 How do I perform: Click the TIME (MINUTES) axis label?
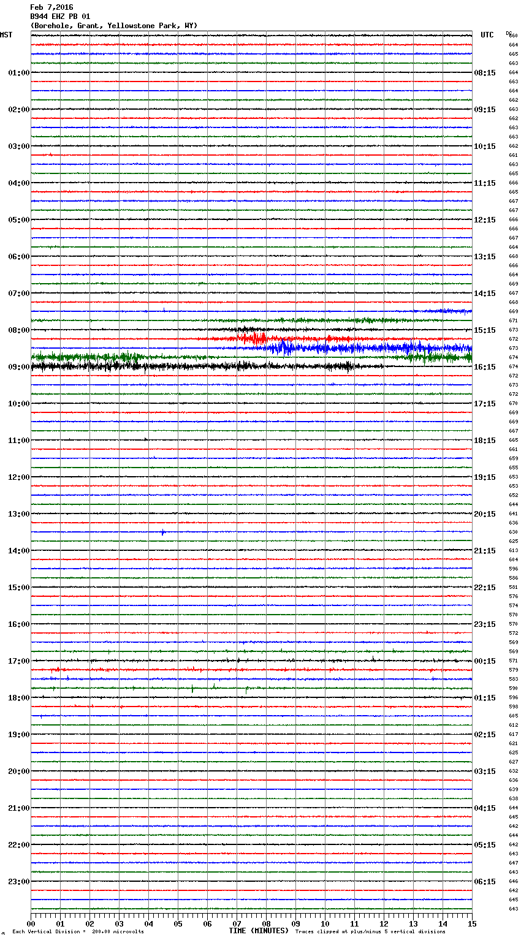259,931
